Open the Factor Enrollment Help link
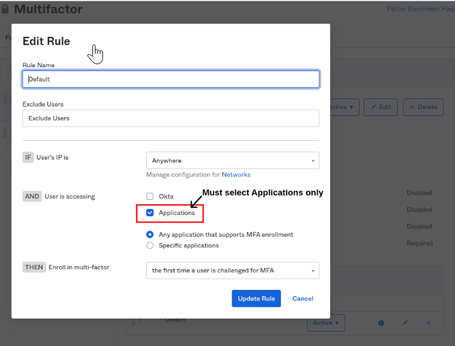The height and width of the screenshot is (346, 455). 420,9
